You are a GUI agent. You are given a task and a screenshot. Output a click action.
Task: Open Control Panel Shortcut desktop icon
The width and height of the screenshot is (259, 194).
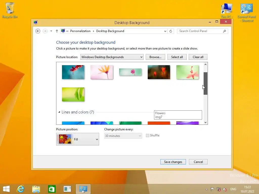246,13
